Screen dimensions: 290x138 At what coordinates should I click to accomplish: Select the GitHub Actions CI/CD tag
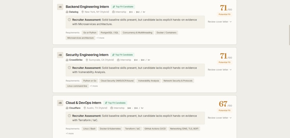155,129
